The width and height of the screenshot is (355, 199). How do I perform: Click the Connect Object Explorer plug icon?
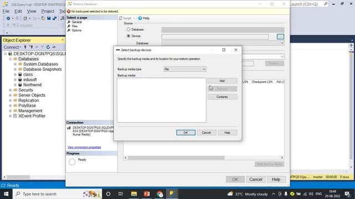(x=25, y=47)
